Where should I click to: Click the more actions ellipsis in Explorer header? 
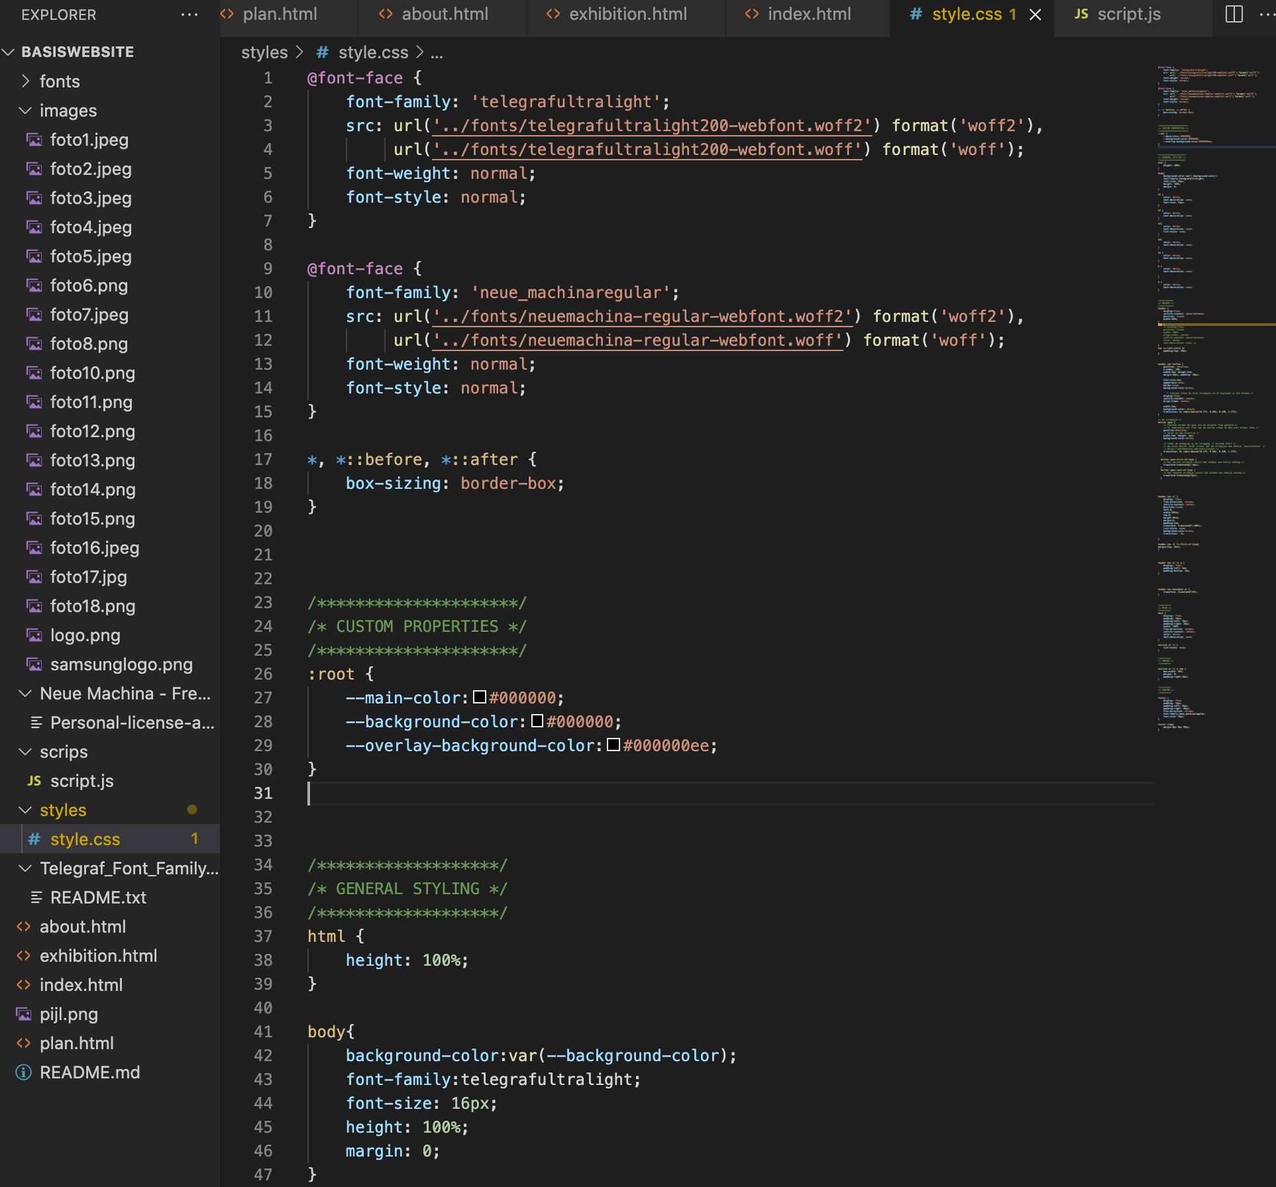pyautogui.click(x=189, y=15)
